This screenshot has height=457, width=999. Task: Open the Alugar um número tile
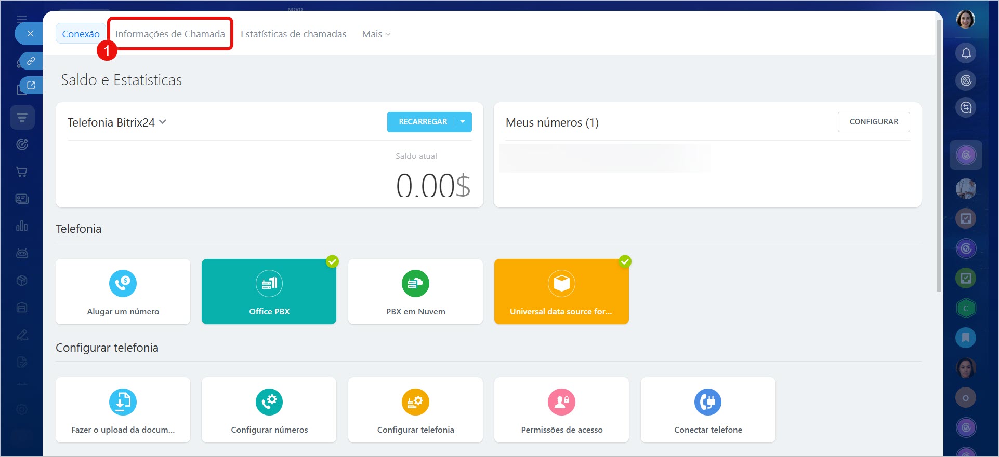point(123,292)
